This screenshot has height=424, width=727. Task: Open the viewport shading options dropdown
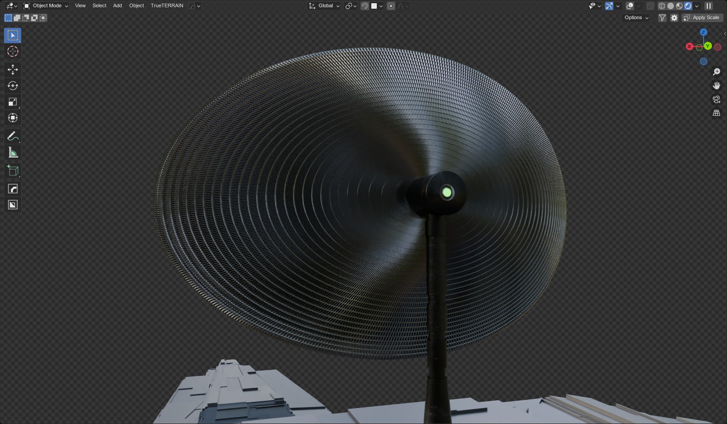click(x=697, y=6)
